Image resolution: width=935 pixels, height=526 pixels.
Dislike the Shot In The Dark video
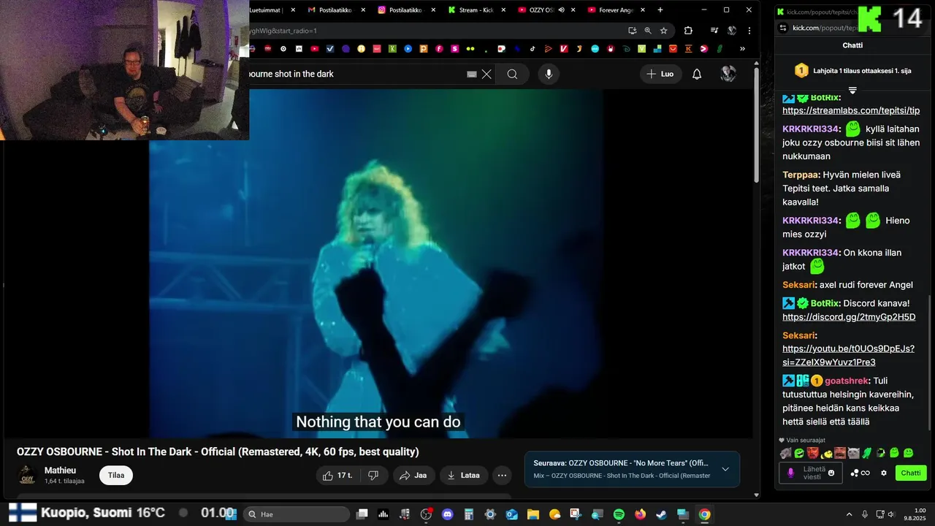pyautogui.click(x=373, y=476)
